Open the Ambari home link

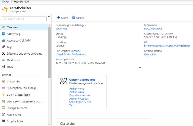click(x=77, y=89)
